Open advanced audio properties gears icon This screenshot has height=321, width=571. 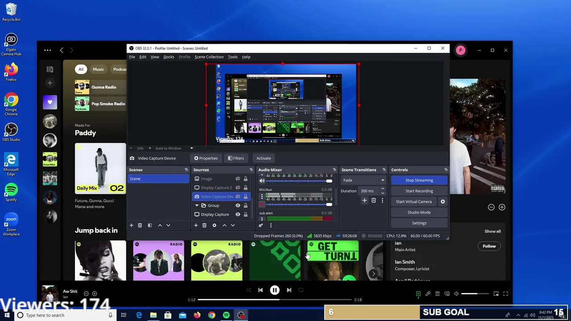[261, 225]
